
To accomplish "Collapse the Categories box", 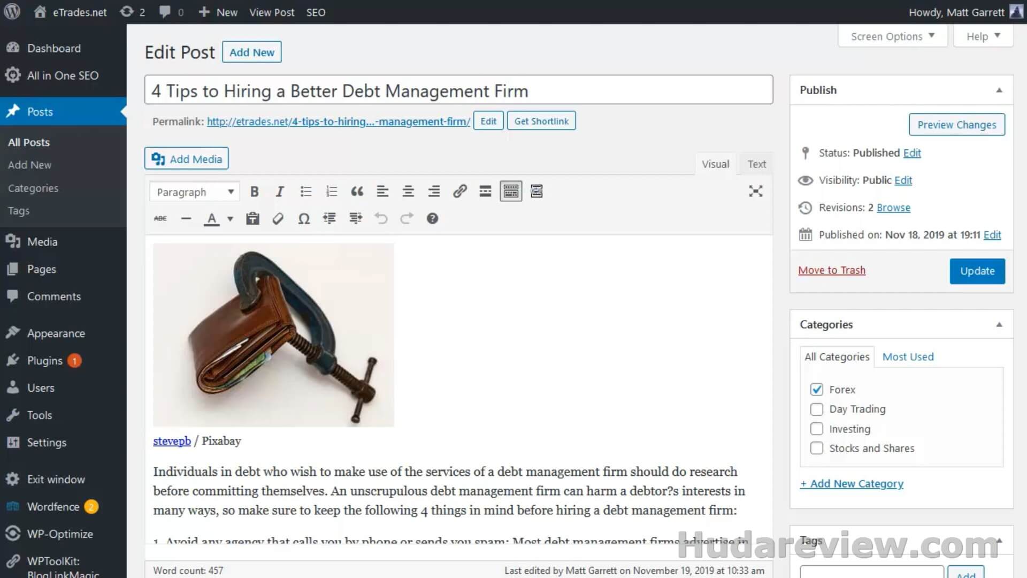I will pos(999,324).
